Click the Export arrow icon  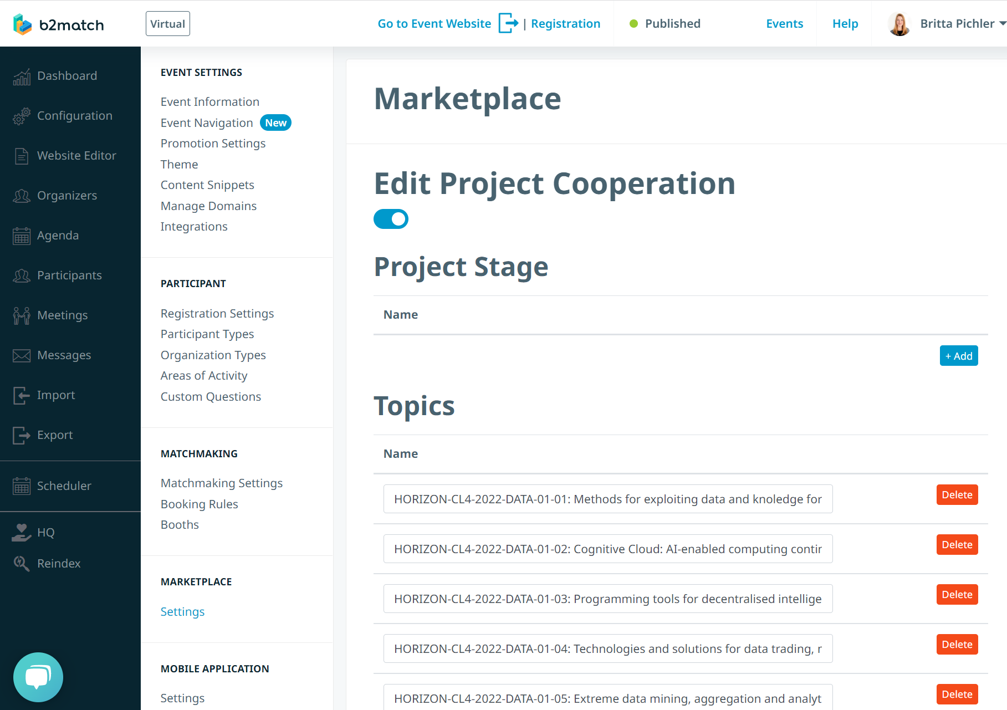[x=22, y=435]
